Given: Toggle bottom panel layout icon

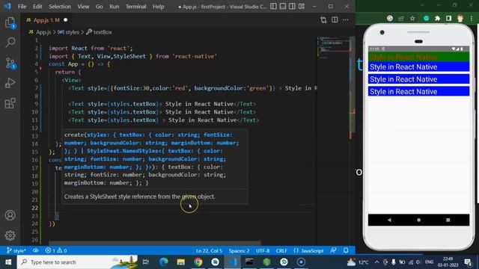Looking at the screenshot, I should (x=283, y=7).
